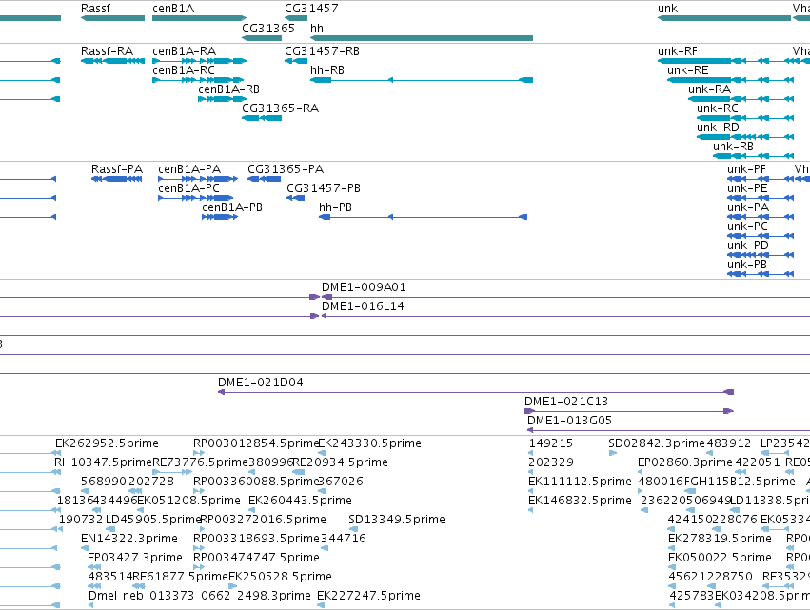
Task: Click EST EK250528.5prime
Action: 280,577
